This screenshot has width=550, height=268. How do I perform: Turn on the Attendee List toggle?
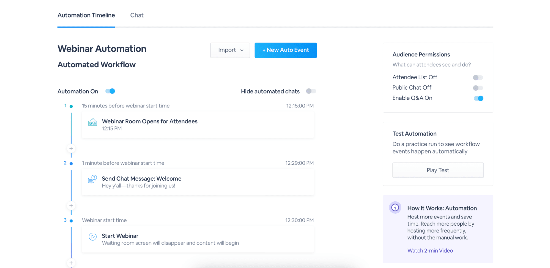(x=478, y=77)
